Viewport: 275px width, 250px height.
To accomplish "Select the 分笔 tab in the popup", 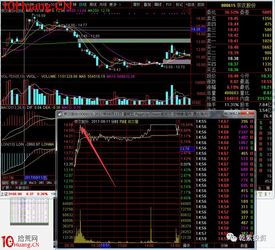I will click(204, 246).
